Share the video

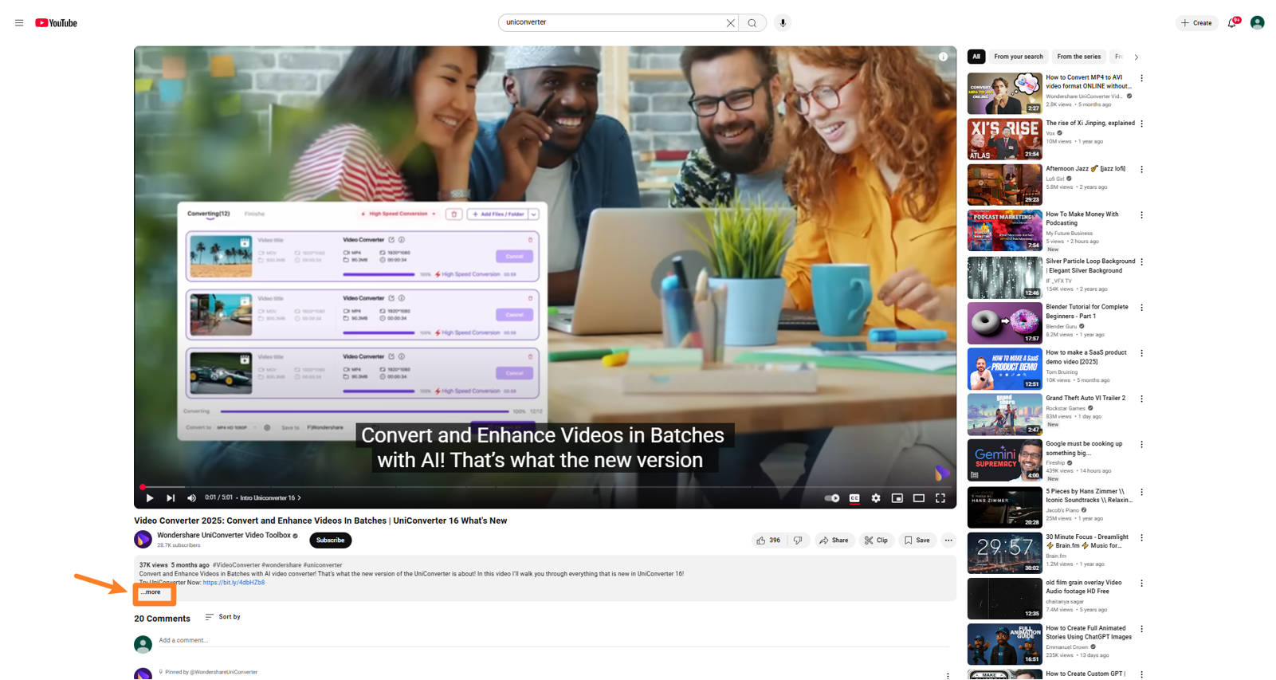coord(834,540)
